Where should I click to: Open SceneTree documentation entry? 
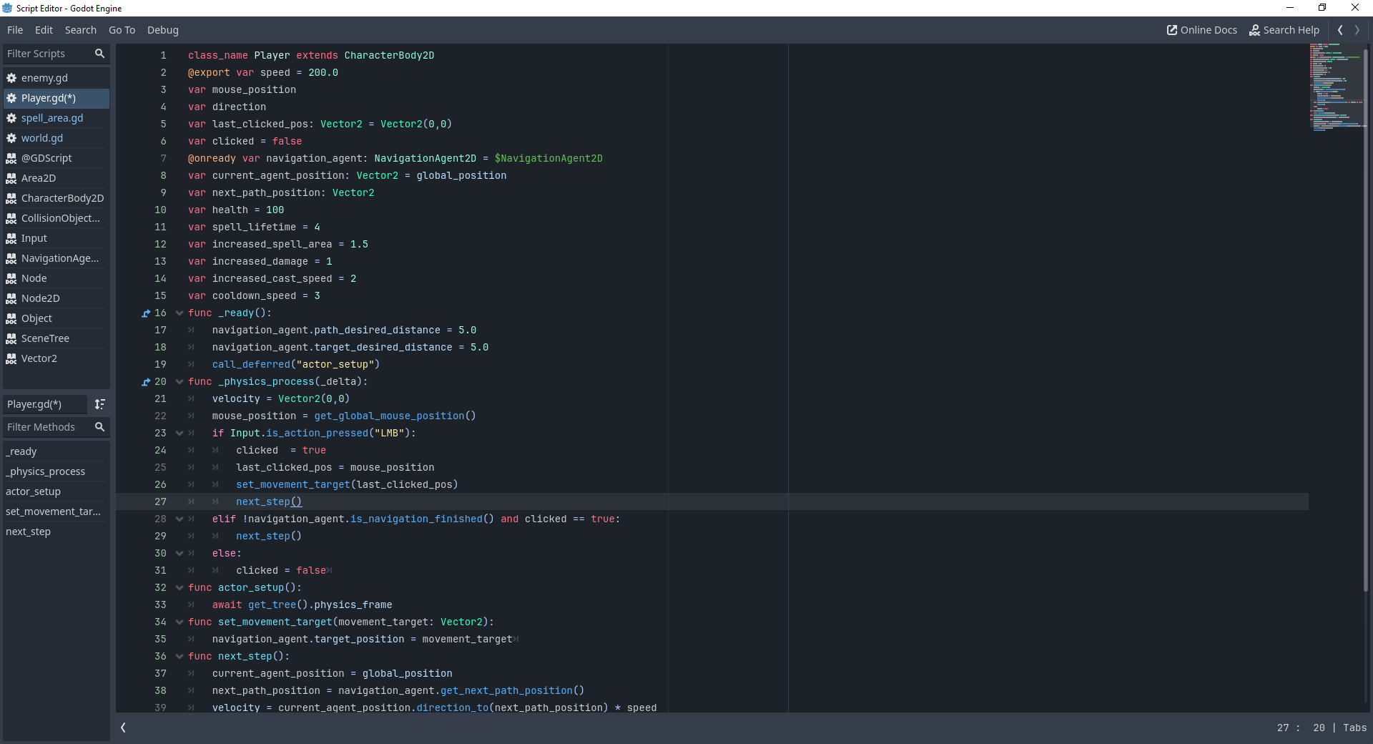(x=56, y=338)
